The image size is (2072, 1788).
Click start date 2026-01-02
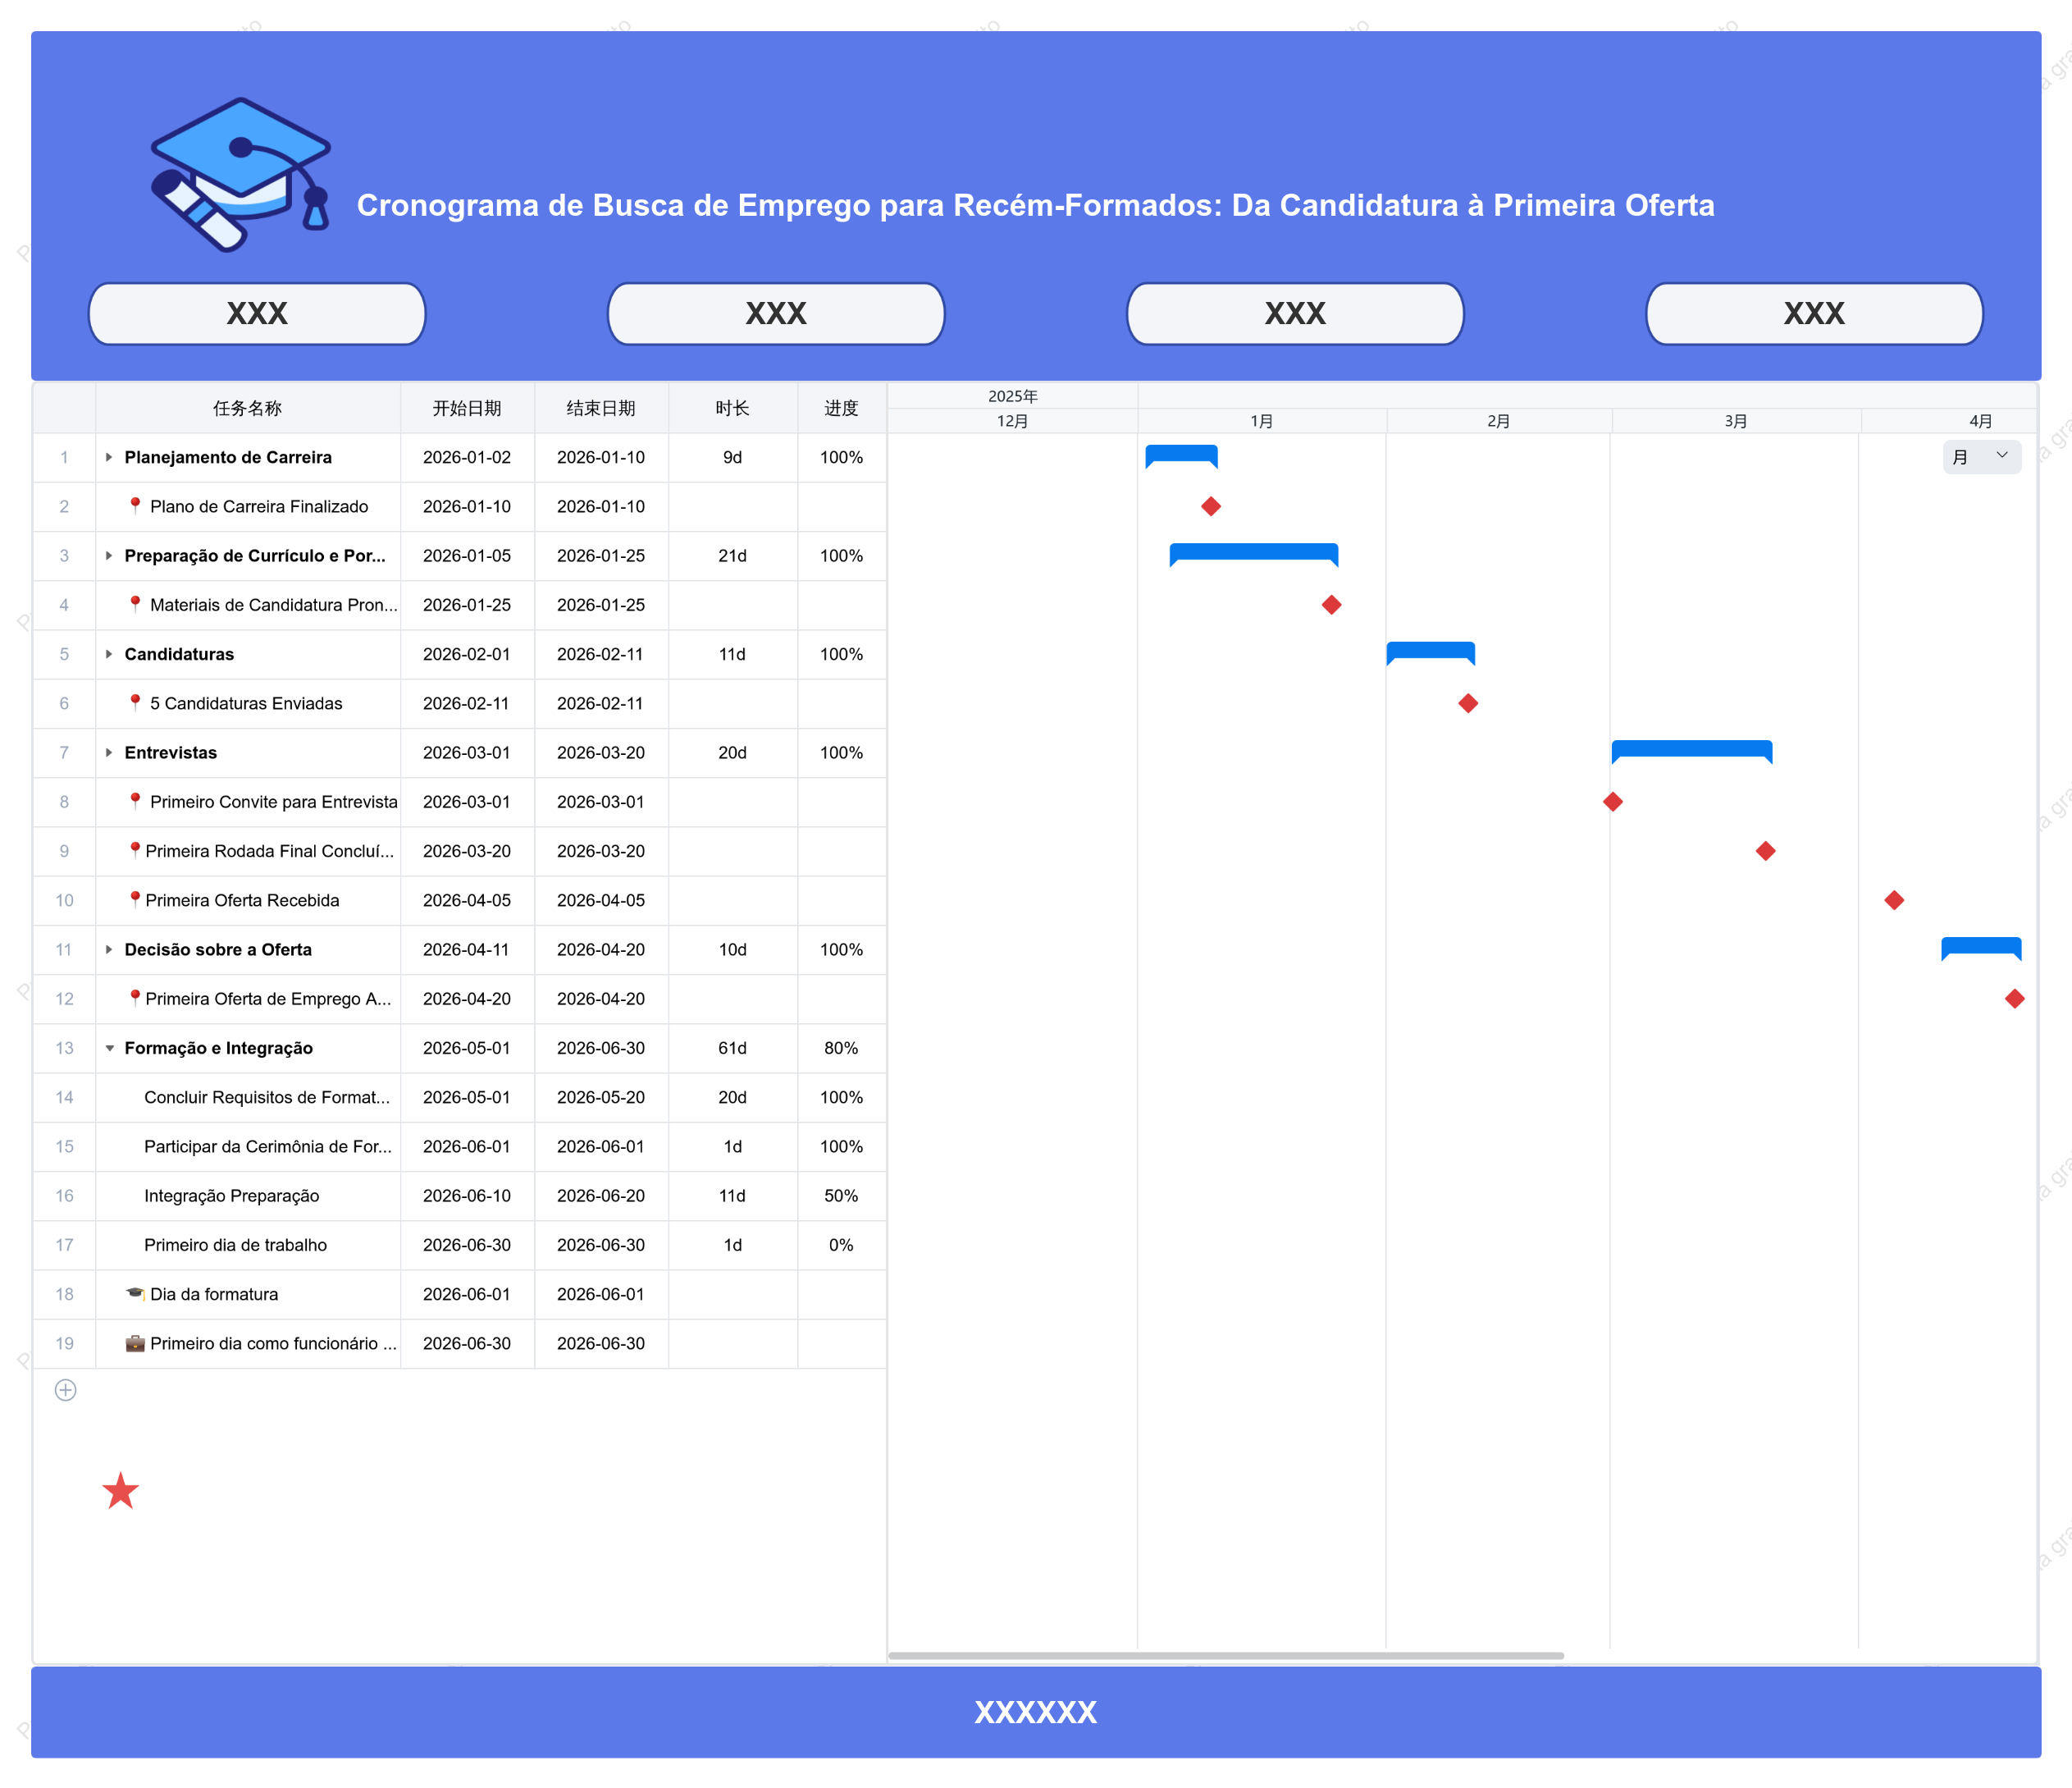[467, 457]
